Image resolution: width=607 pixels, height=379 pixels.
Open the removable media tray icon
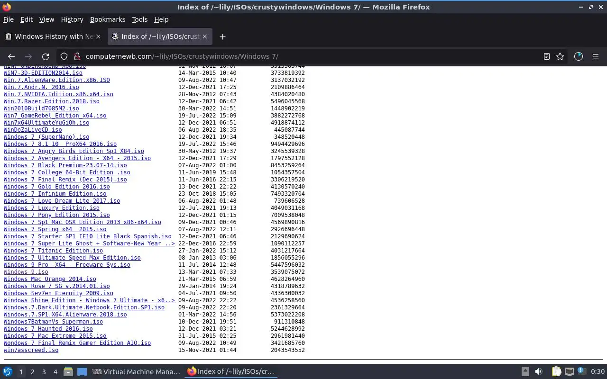click(525, 372)
